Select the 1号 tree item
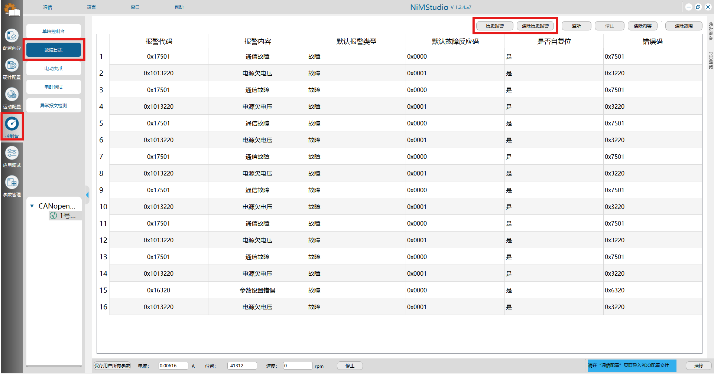This screenshot has height=374, width=714. [65, 216]
